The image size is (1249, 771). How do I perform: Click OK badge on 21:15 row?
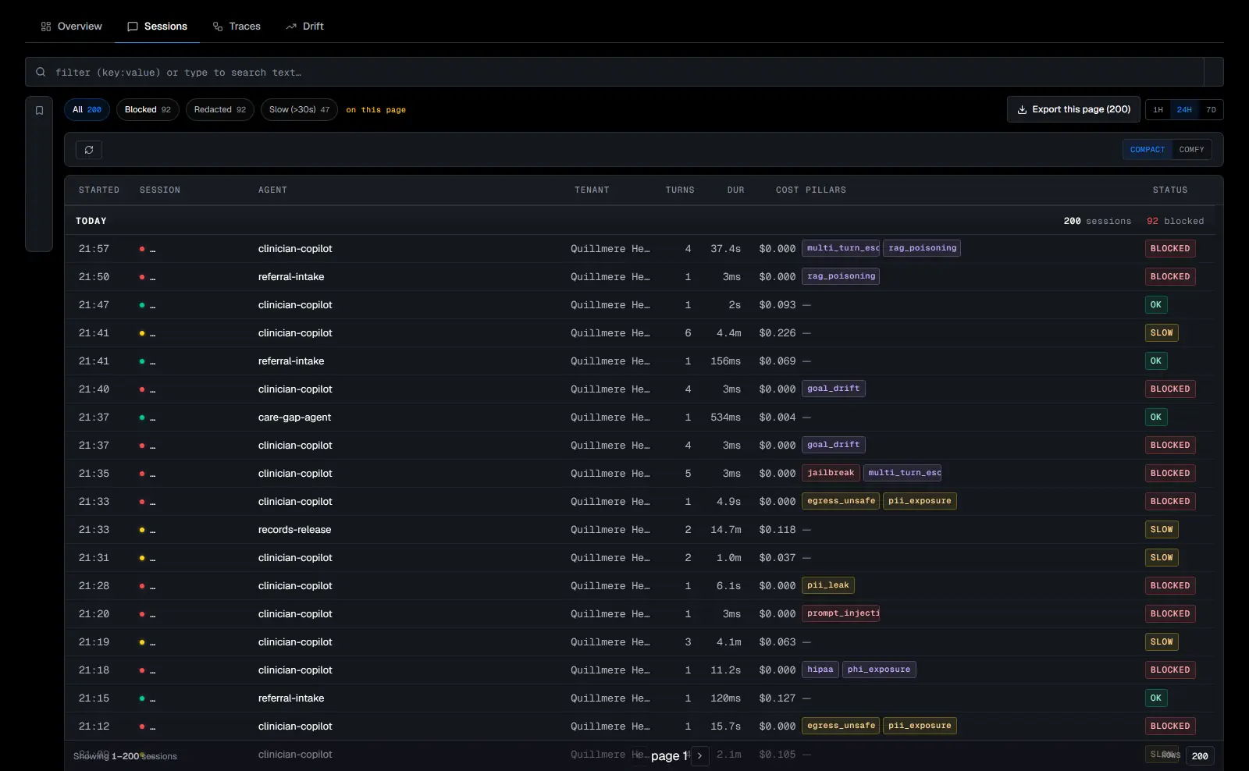[1156, 698]
